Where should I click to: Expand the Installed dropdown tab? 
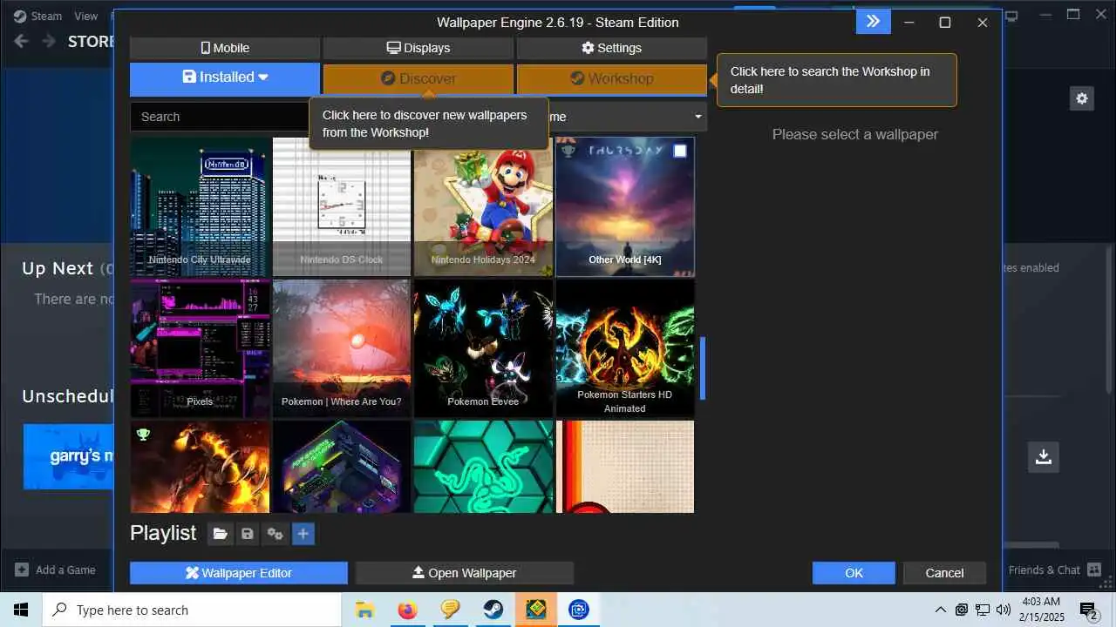[x=225, y=78]
